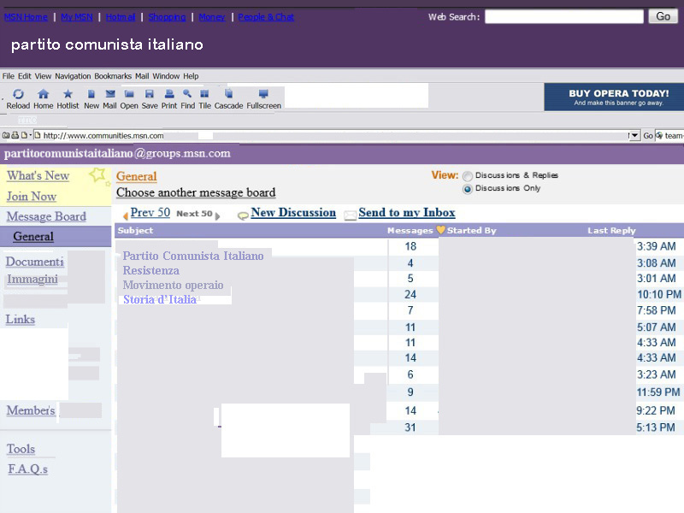Follow the MSN Home link
Image resolution: width=684 pixels, height=513 pixels.
click(x=26, y=17)
